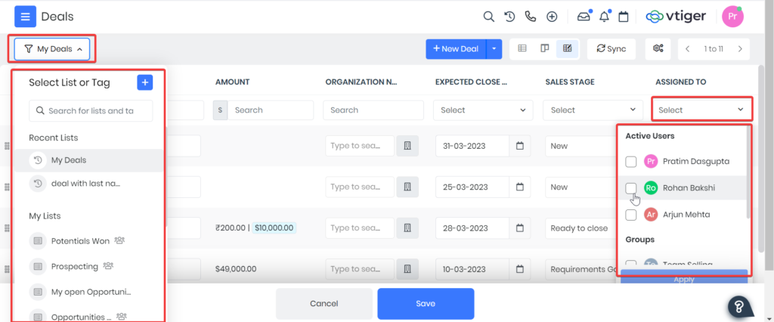Open the calendar icon in header
Screen dimensions: 774x322
click(624, 17)
